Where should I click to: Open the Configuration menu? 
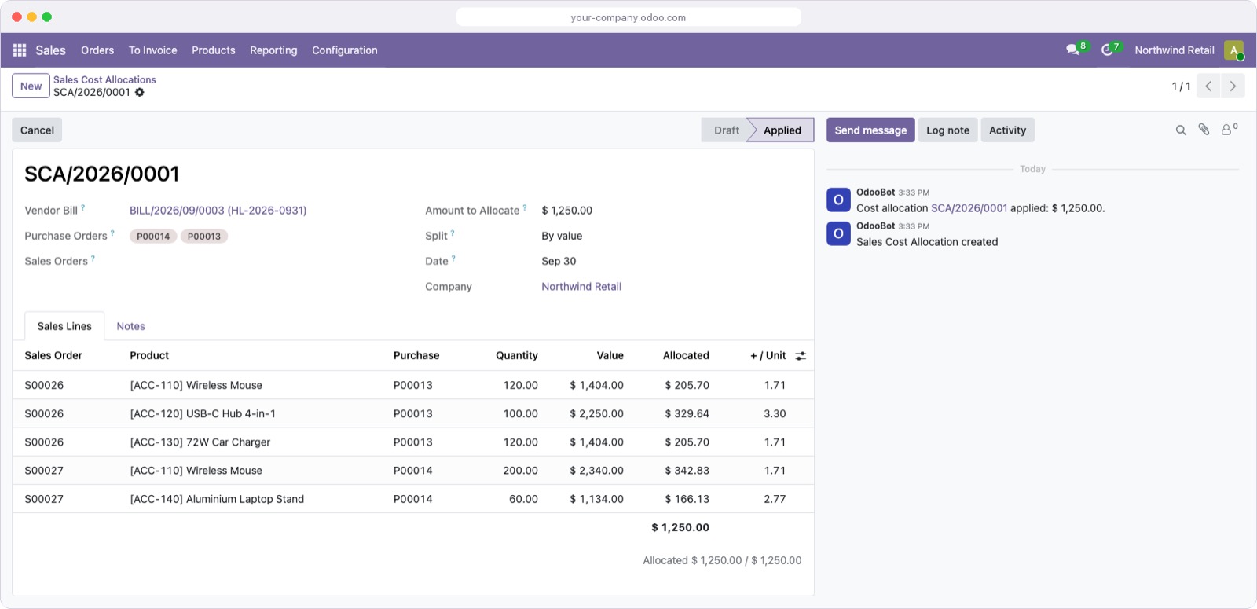(x=345, y=50)
